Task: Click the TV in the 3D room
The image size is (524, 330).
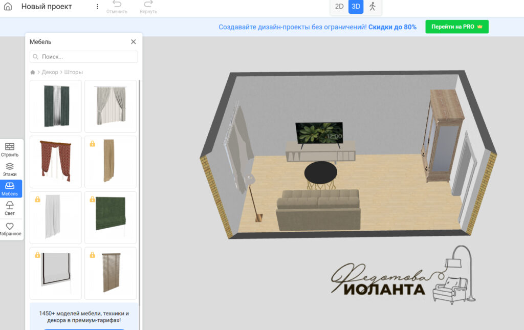Action: (x=319, y=134)
